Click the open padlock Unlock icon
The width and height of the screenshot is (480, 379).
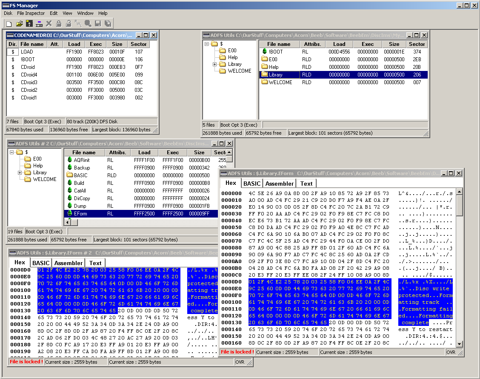click(x=68, y=24)
